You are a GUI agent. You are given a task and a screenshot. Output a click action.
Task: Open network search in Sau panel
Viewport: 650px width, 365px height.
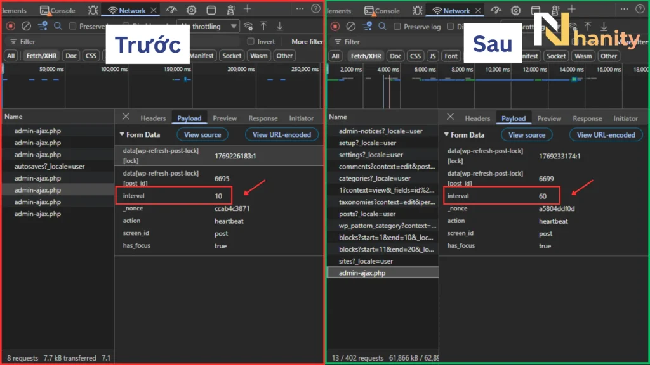[x=382, y=27]
